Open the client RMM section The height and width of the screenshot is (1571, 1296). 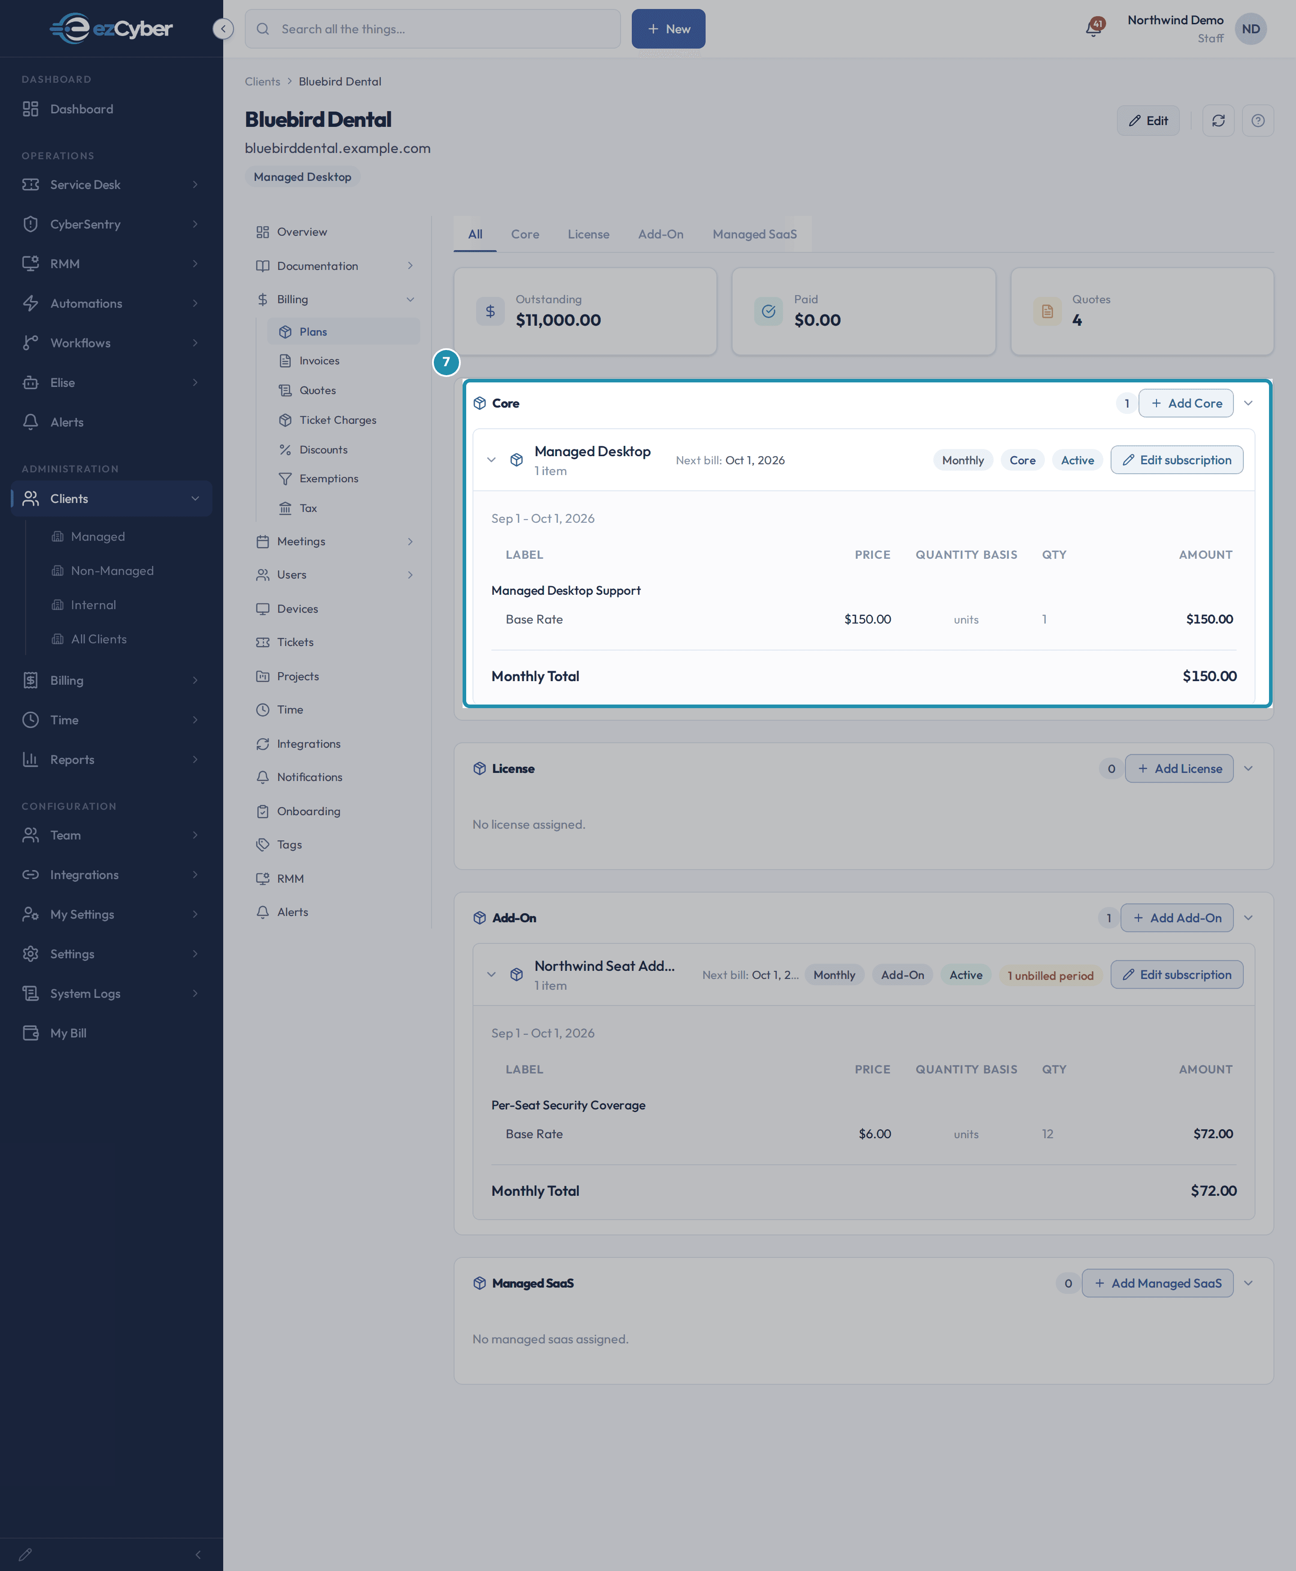334,879
